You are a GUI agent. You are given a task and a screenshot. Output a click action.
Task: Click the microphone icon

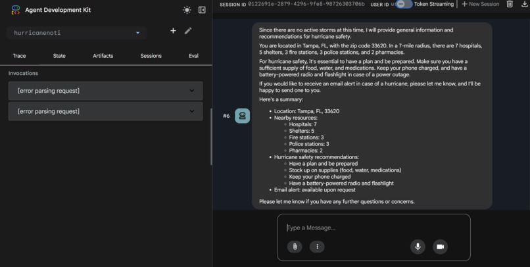coord(418,247)
